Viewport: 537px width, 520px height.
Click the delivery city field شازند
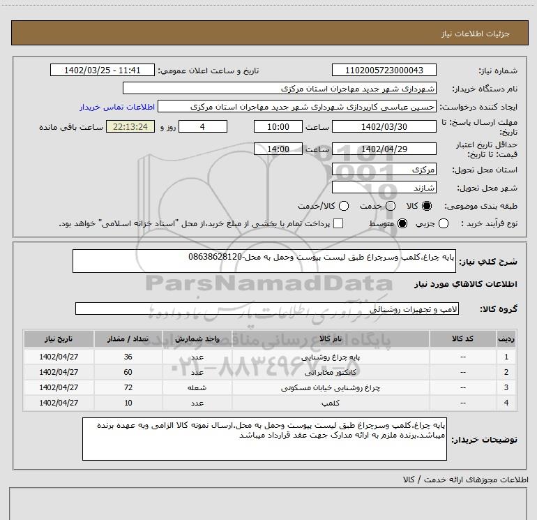[384, 187]
